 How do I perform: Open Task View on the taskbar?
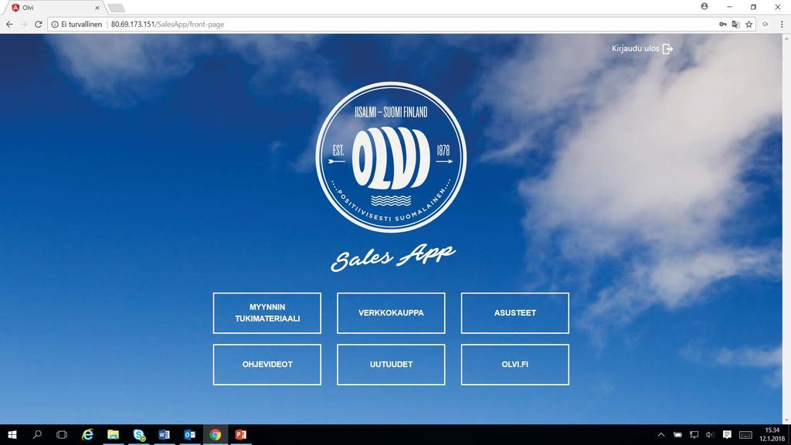click(x=62, y=434)
